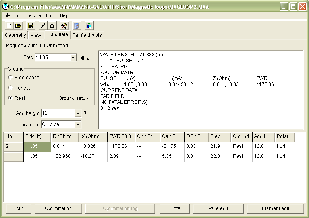
Task: Click the New file toolbar icon
Action: (9, 26)
